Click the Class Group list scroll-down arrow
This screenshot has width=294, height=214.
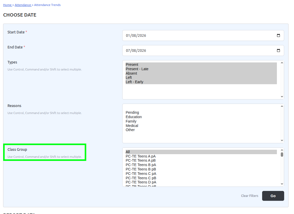coord(282,184)
